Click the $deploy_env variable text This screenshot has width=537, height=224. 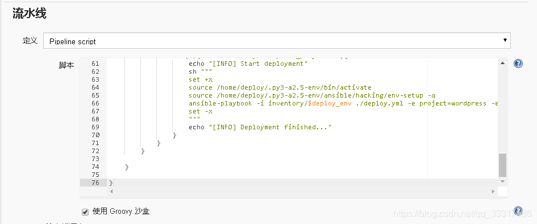330,103
